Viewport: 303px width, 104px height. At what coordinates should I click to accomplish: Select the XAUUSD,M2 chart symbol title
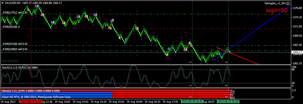[x=13, y=3]
